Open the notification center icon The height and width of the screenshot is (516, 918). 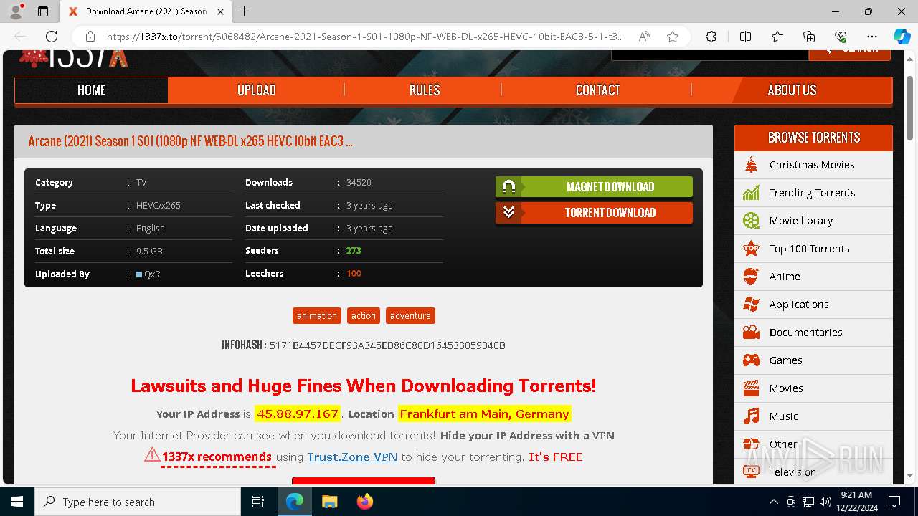click(894, 502)
